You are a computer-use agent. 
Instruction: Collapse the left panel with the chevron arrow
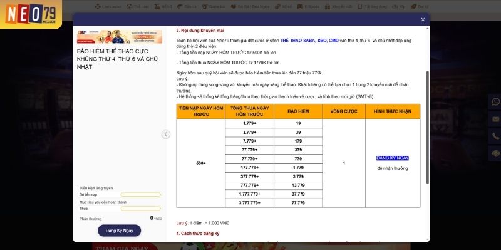tap(165, 134)
